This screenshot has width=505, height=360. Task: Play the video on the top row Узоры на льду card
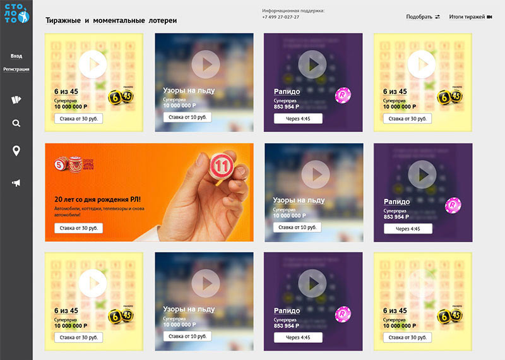pyautogui.click(x=206, y=64)
